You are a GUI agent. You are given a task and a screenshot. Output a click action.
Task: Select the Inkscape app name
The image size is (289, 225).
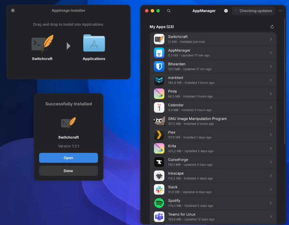coord(176,173)
